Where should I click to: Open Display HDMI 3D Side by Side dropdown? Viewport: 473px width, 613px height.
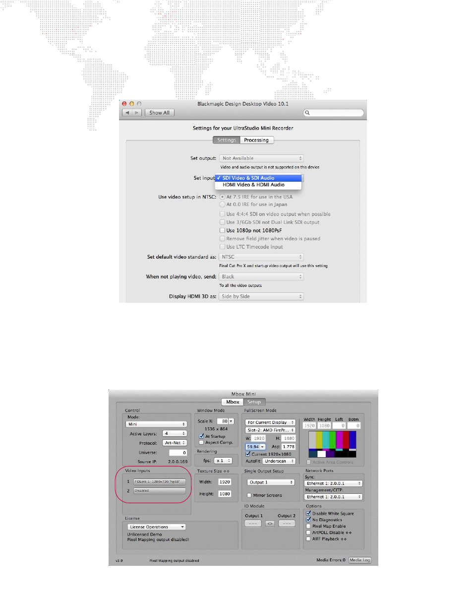click(x=261, y=296)
